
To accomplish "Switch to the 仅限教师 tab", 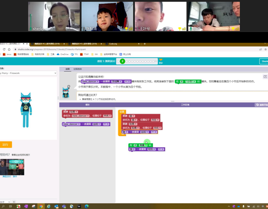I will pos(77,69).
